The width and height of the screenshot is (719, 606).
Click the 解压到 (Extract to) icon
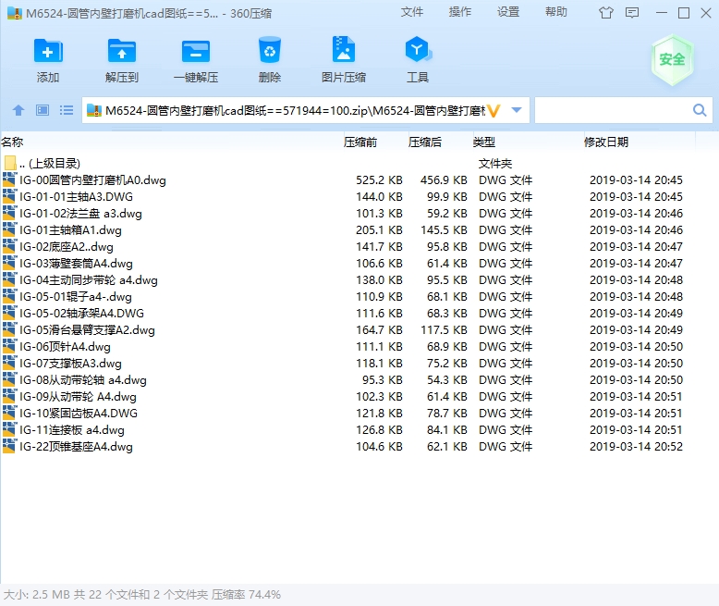coord(121,51)
